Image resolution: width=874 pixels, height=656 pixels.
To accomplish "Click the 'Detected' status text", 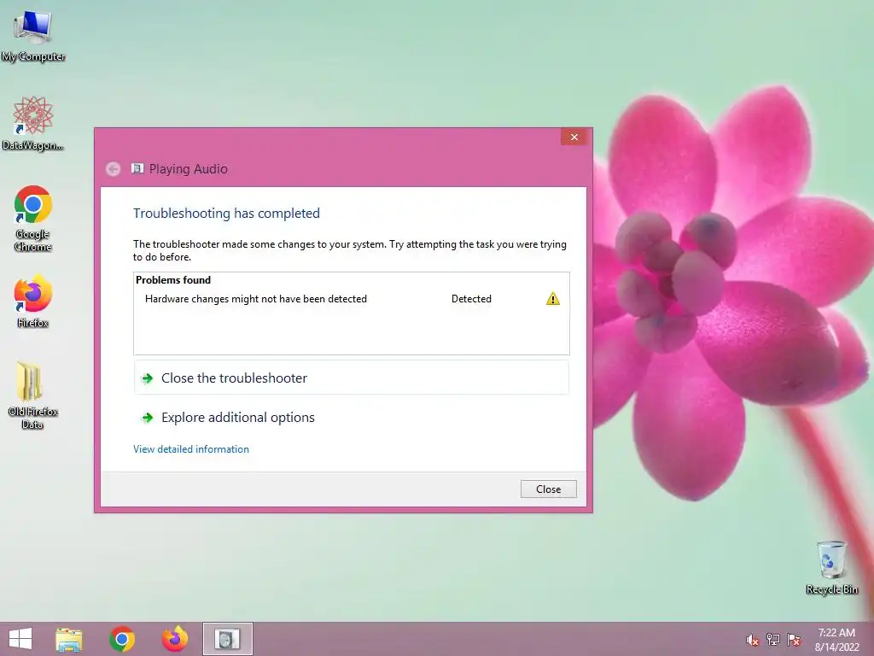I will pyautogui.click(x=471, y=299).
